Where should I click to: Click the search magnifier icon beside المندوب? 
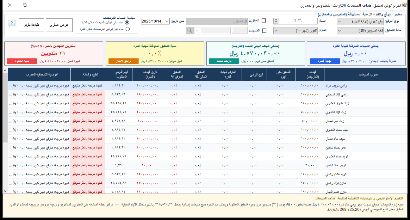(189, 30)
